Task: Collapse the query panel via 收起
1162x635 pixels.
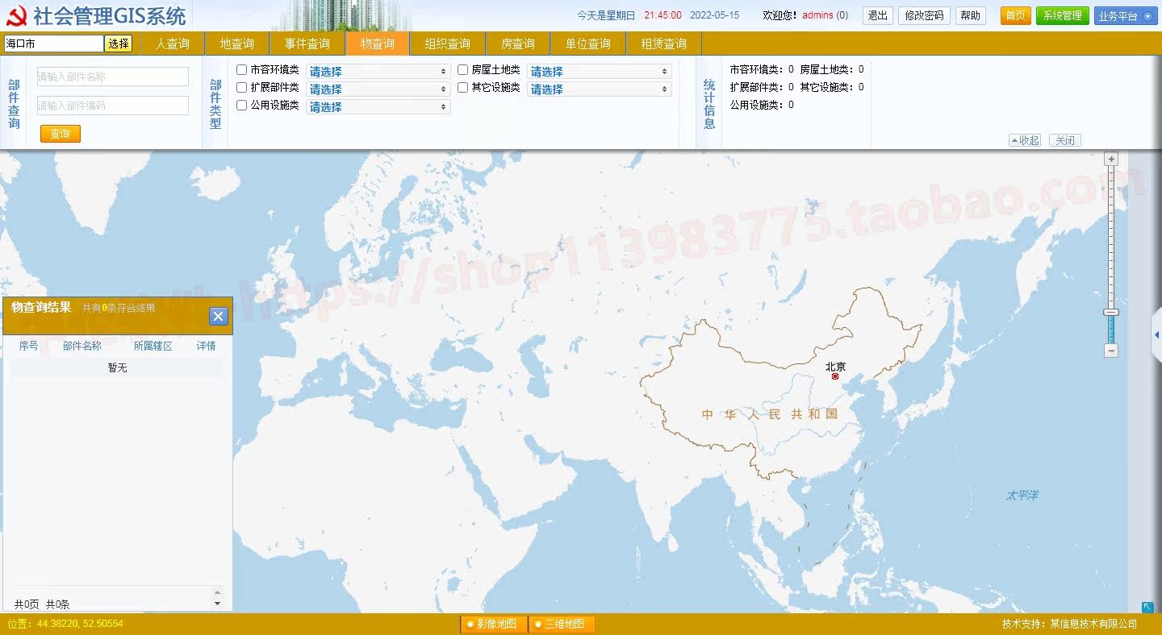Action: click(x=1025, y=140)
